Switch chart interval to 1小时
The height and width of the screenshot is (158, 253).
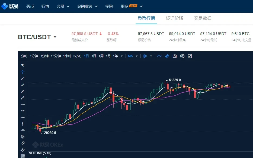point(67,56)
